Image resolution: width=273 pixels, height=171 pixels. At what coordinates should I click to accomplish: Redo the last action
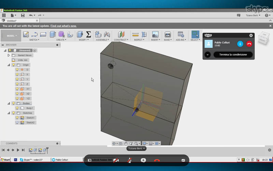[x=40, y=15]
